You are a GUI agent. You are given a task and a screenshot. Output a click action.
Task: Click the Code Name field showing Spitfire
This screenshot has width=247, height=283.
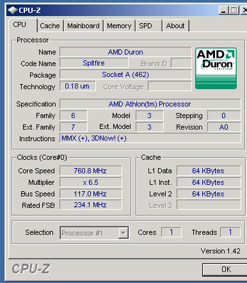pyautogui.click(x=93, y=63)
